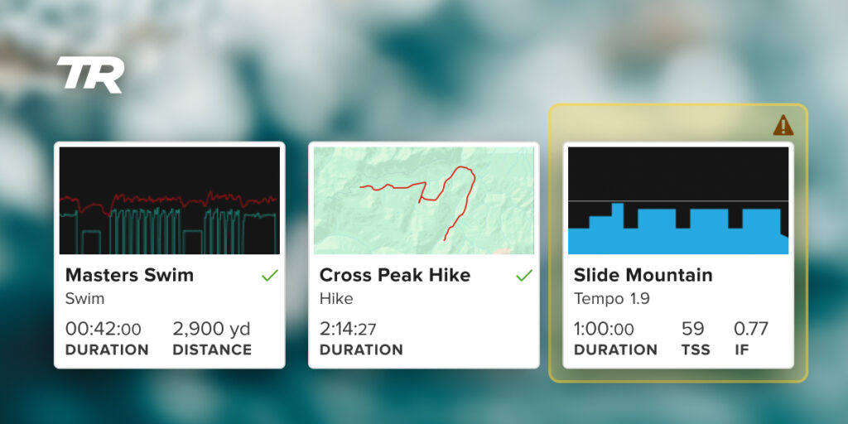Click the Masters Swim completed checkmark
The image size is (848, 424).
(x=269, y=276)
